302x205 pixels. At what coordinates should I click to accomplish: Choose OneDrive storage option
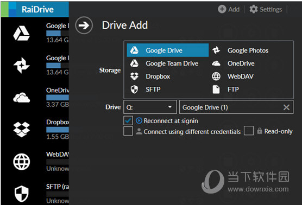(250, 63)
